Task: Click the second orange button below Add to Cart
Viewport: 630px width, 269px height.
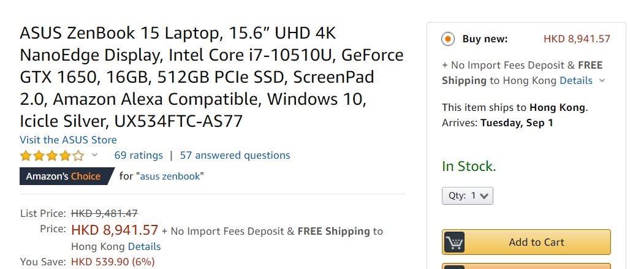Action: pos(526,266)
